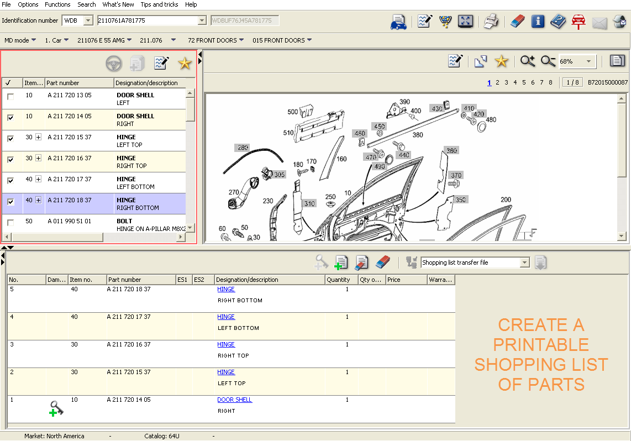
Task: Zoom out of the diagram
Action: coord(548,61)
